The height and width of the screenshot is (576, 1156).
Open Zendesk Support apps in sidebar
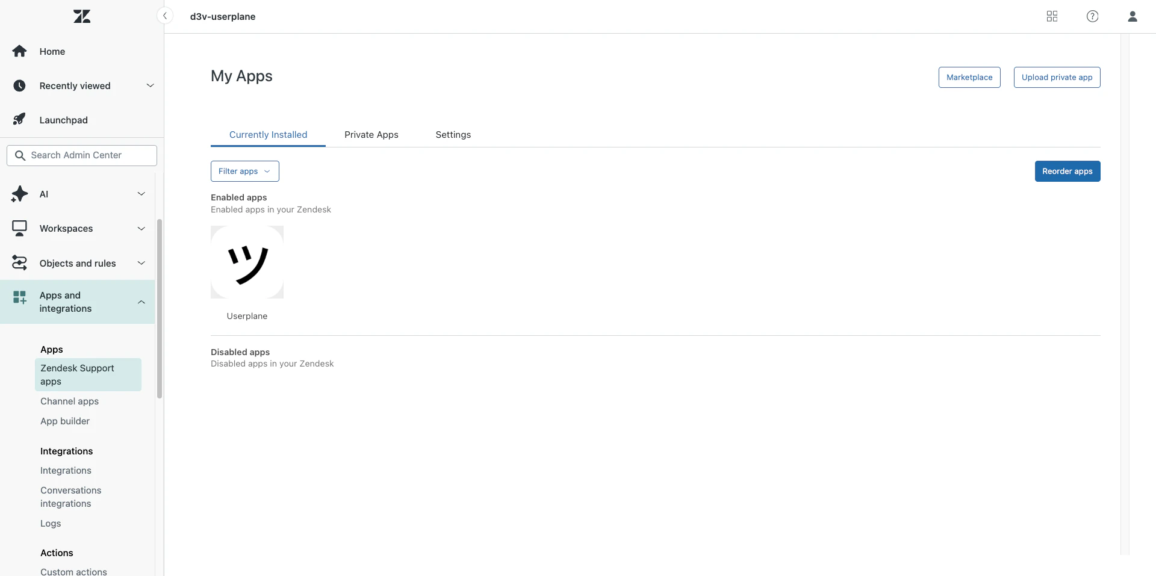click(88, 374)
